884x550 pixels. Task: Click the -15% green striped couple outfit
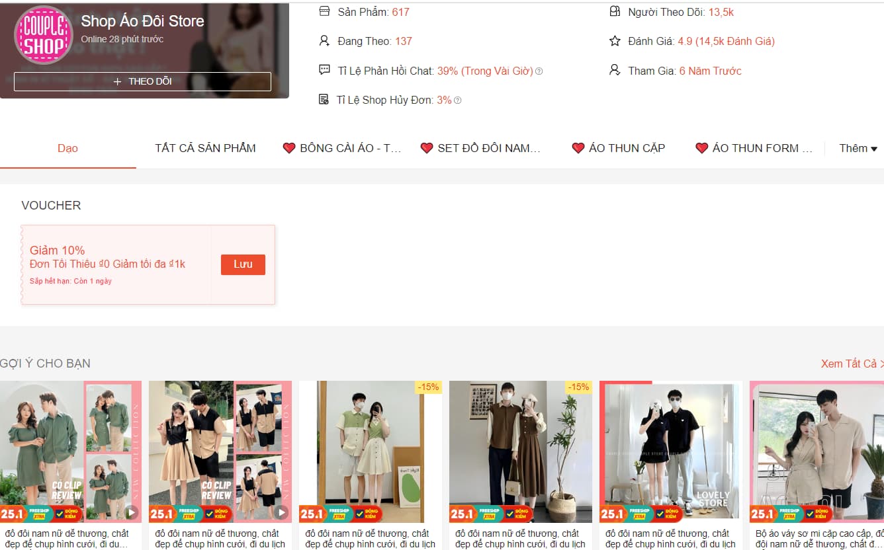[x=371, y=450]
